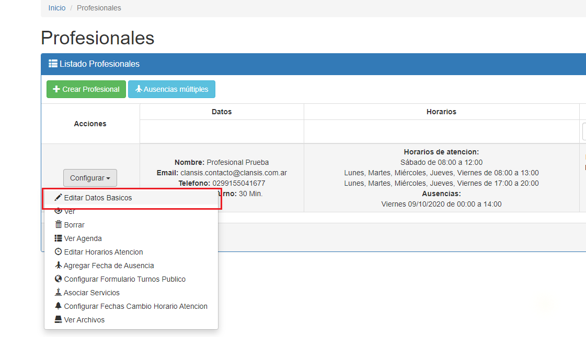The width and height of the screenshot is (586, 337).
Task: Click the pencil icon beside Editar Datos Basicos
Action: (x=58, y=198)
